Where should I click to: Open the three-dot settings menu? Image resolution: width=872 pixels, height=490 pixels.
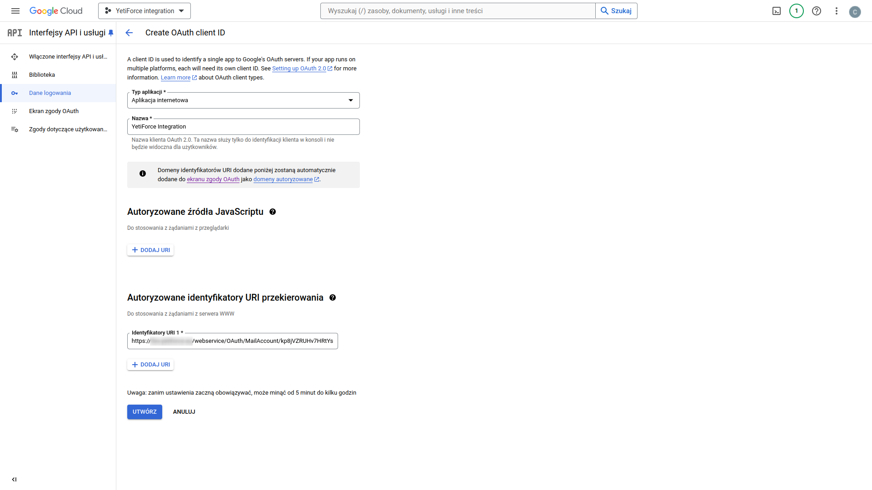click(x=837, y=11)
